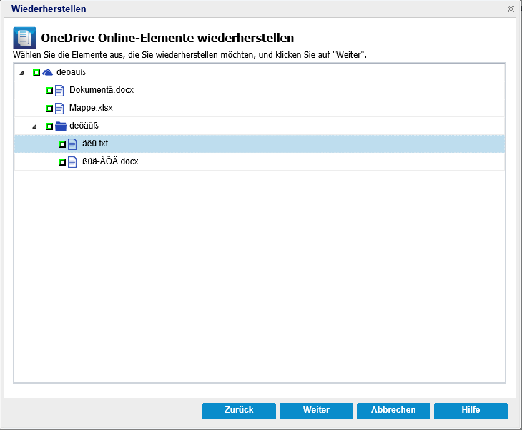Select the Mappe.xlsx file name
Screen dimensions: 522x430
click(x=91, y=108)
